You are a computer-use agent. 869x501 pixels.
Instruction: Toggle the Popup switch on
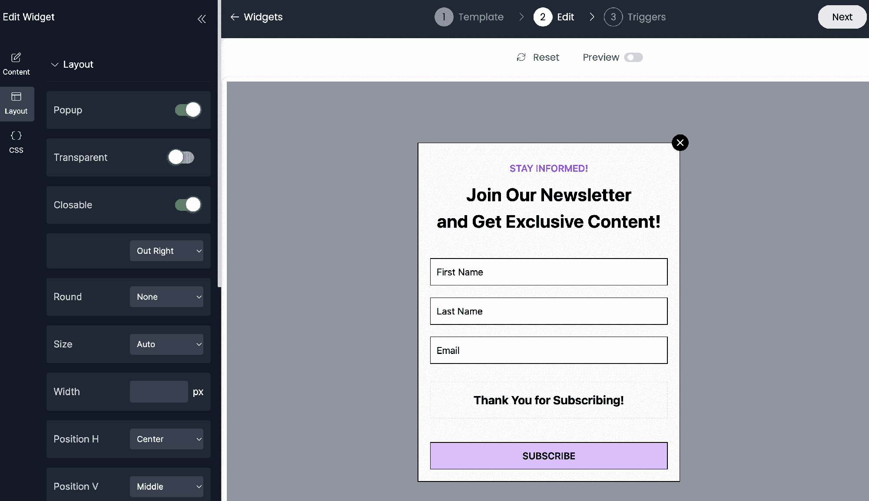click(x=188, y=109)
